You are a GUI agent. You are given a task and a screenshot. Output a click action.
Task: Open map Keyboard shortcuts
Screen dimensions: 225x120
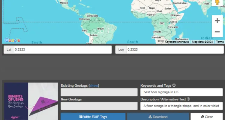click(177, 42)
